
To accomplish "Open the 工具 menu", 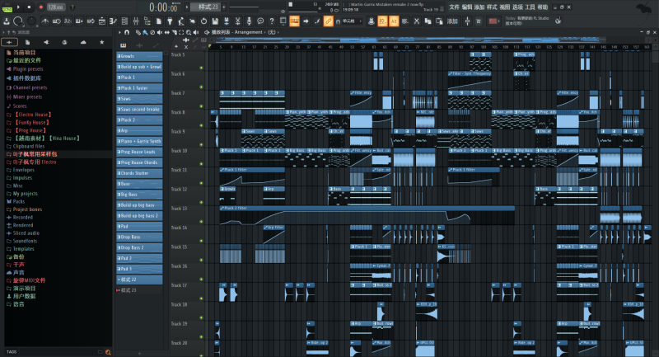I will pyautogui.click(x=530, y=7).
